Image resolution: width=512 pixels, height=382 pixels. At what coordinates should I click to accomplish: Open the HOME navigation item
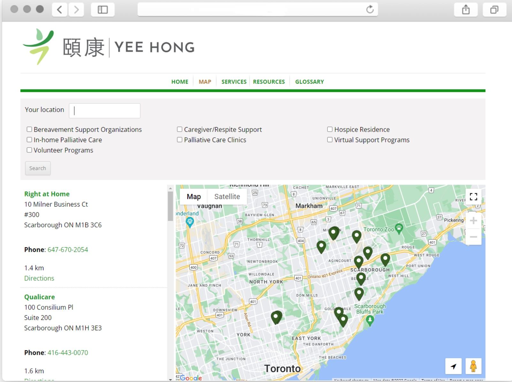180,82
